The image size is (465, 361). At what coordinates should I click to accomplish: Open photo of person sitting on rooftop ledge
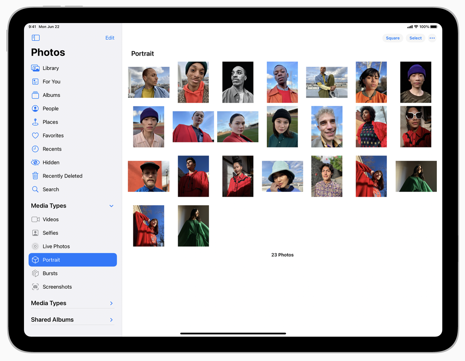(327, 82)
